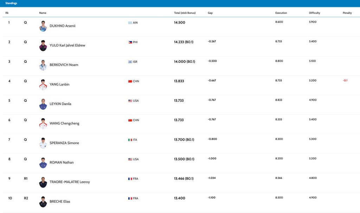Click the France flag in Breche Elias's row

coord(130,198)
